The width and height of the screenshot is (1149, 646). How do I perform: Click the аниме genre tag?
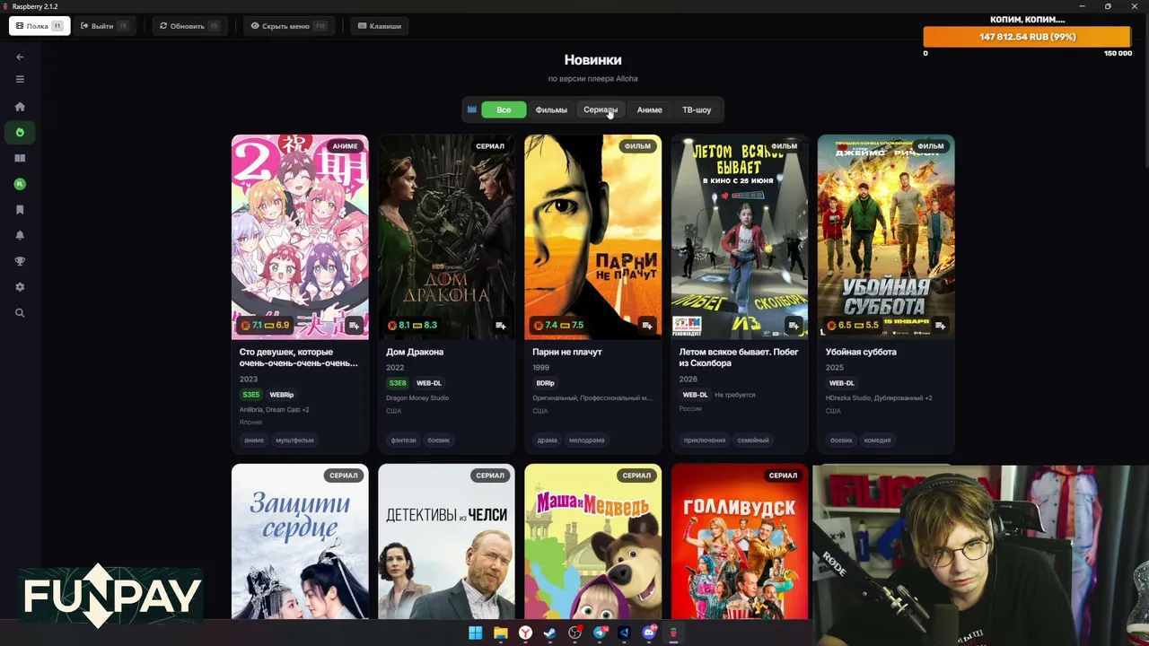254,441
